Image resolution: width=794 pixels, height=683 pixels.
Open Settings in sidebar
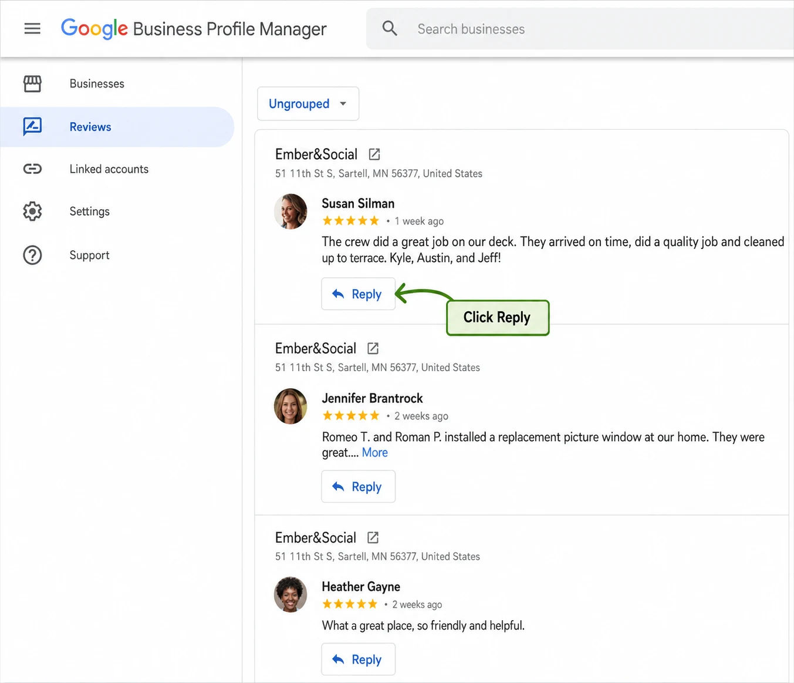coord(89,211)
